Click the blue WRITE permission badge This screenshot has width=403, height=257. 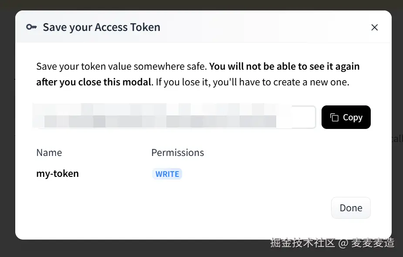pos(167,174)
